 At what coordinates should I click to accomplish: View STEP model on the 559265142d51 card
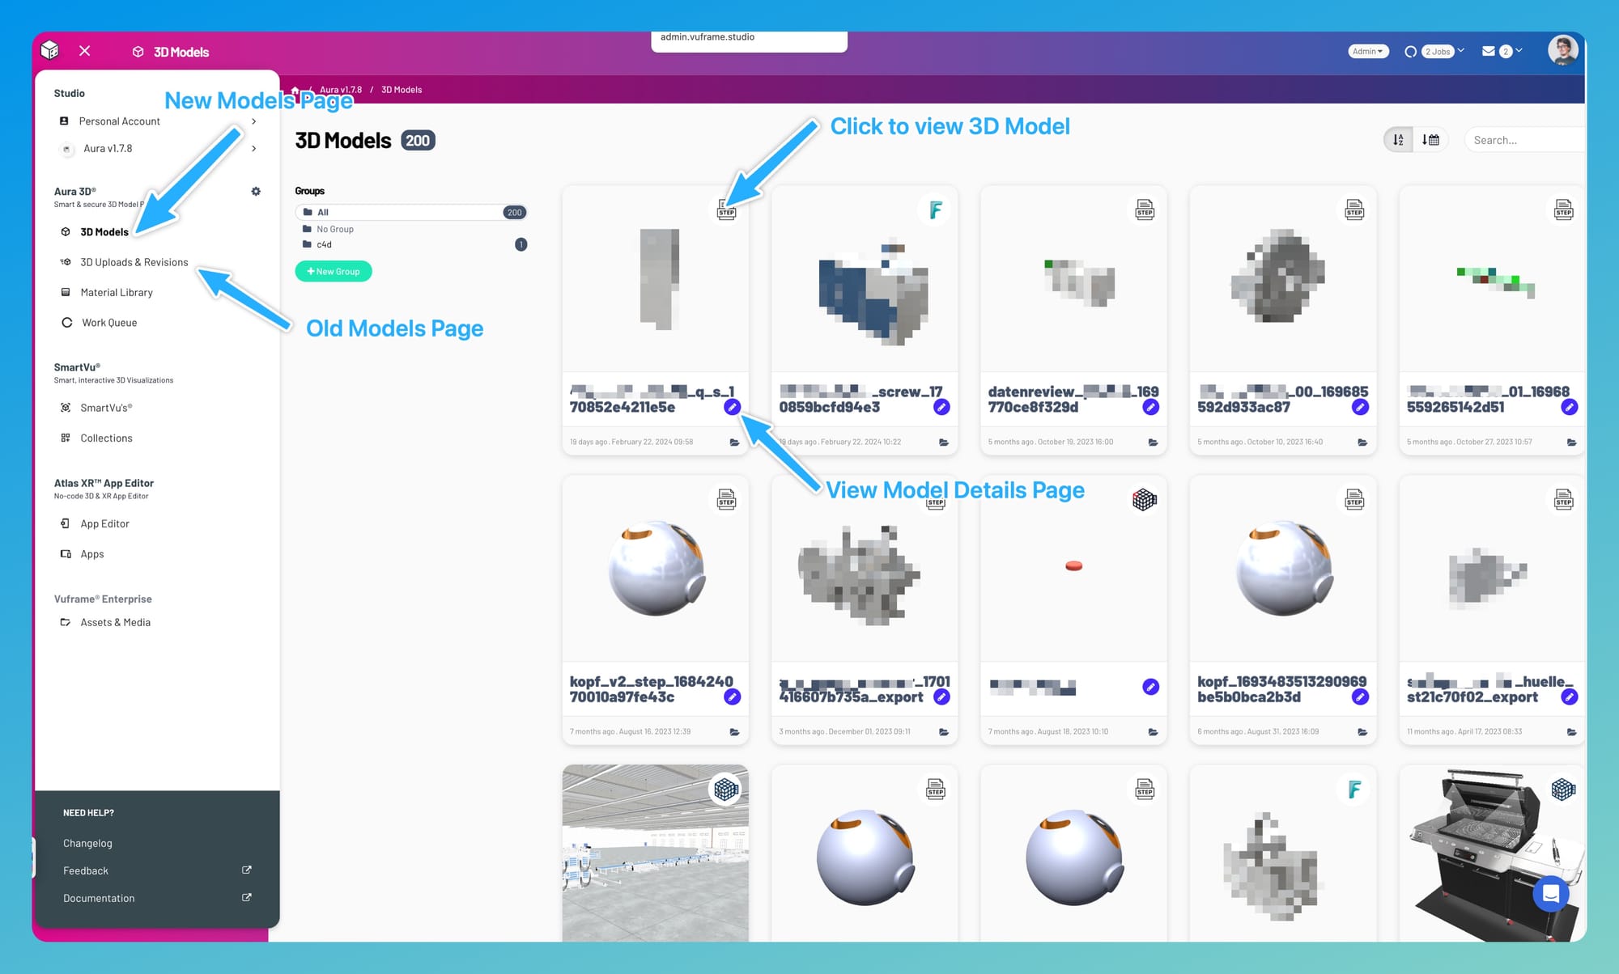[x=1564, y=210]
